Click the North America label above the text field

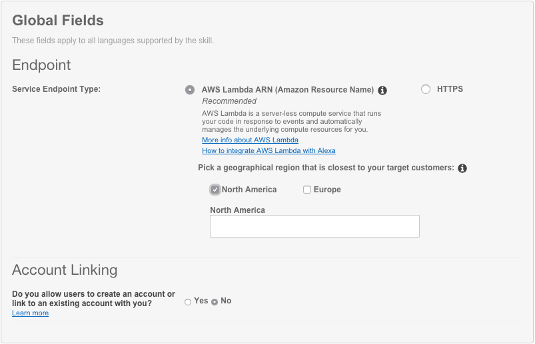click(x=237, y=210)
